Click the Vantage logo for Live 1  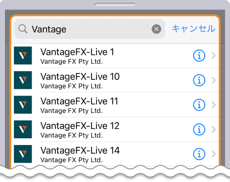click(23, 55)
